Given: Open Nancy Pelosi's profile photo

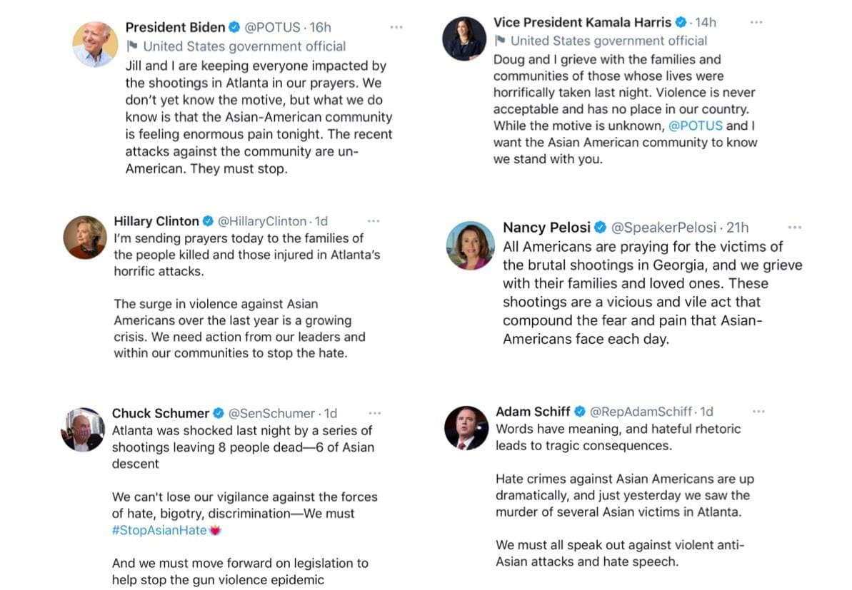Looking at the screenshot, I should tap(471, 245).
